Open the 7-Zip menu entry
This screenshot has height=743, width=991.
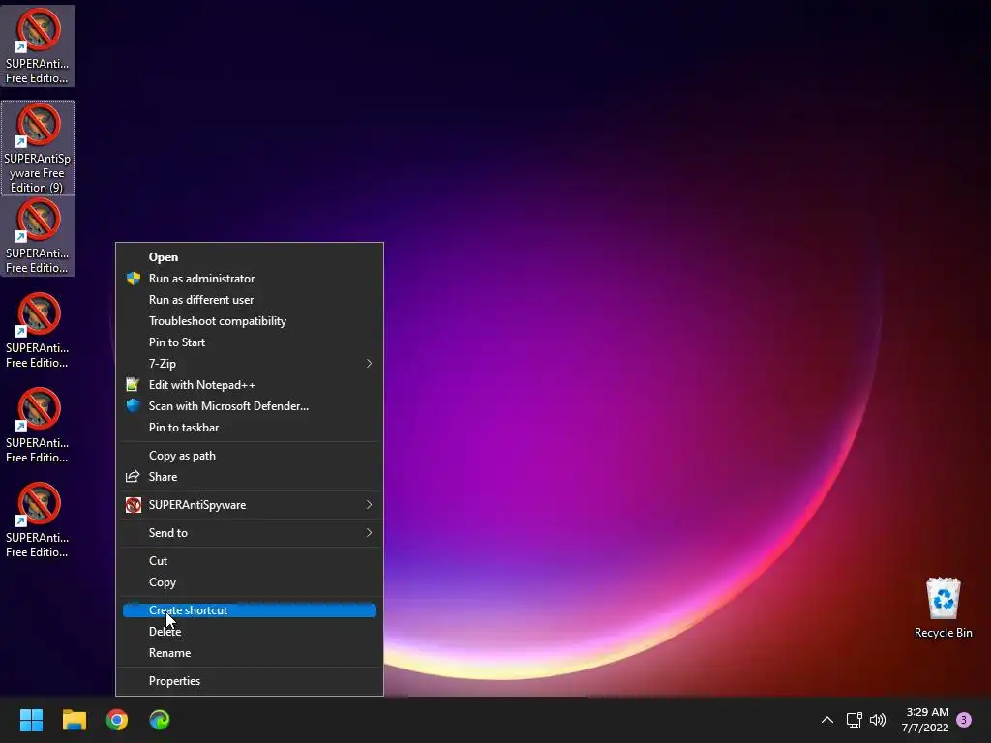coord(250,364)
